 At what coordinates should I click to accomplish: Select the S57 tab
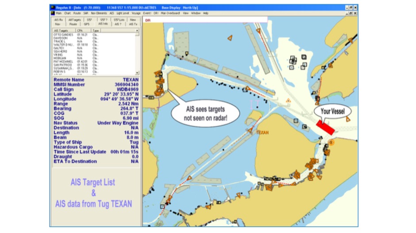click(89, 19)
